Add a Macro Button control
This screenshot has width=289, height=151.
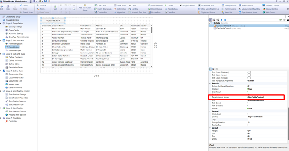click(x=246, y=5)
